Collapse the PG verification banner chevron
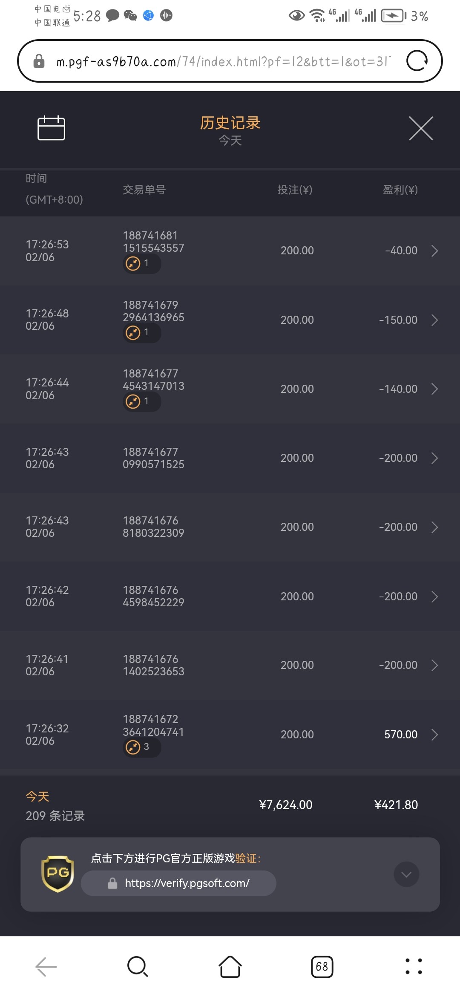The image size is (460, 997). tap(406, 874)
